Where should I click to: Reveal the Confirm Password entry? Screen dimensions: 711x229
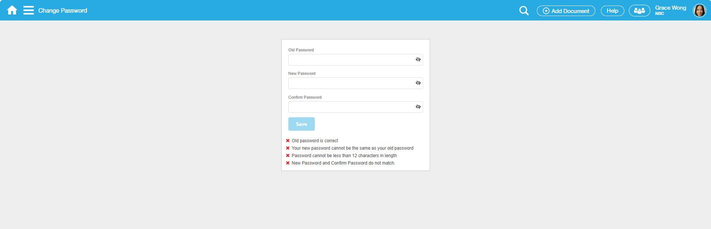418,107
